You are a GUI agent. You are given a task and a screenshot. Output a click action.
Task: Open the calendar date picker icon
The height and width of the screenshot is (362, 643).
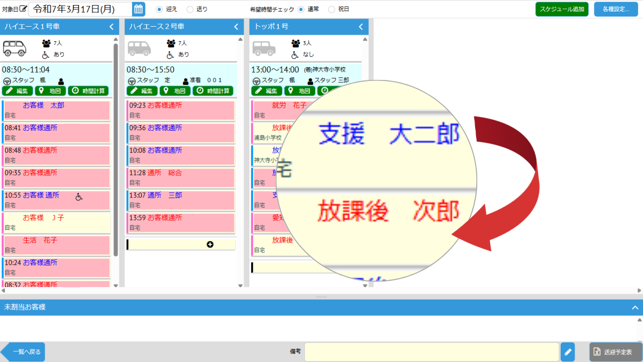click(139, 9)
